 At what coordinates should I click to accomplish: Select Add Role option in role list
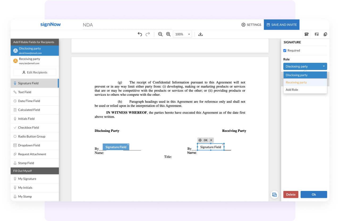[292, 90]
